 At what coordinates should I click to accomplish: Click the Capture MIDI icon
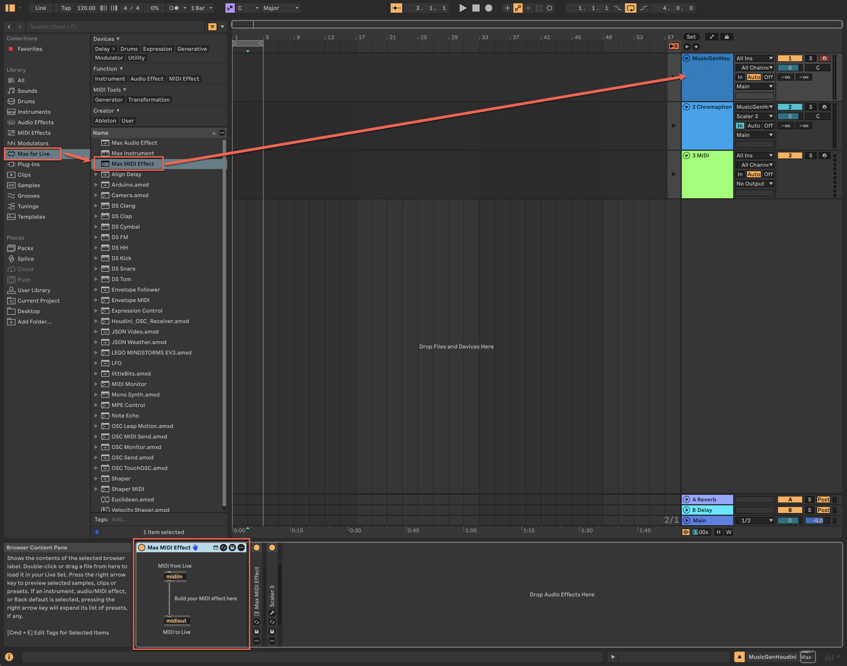click(539, 8)
